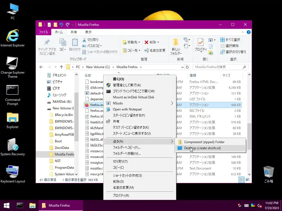Screen dimensions: 282x211
Task: Open Command Prompt desktop icon
Action: 13,95
